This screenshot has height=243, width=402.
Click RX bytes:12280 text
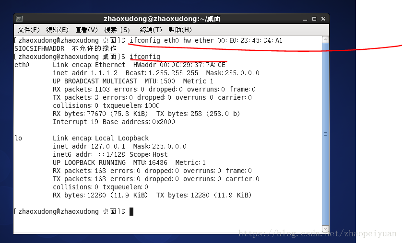point(79,196)
